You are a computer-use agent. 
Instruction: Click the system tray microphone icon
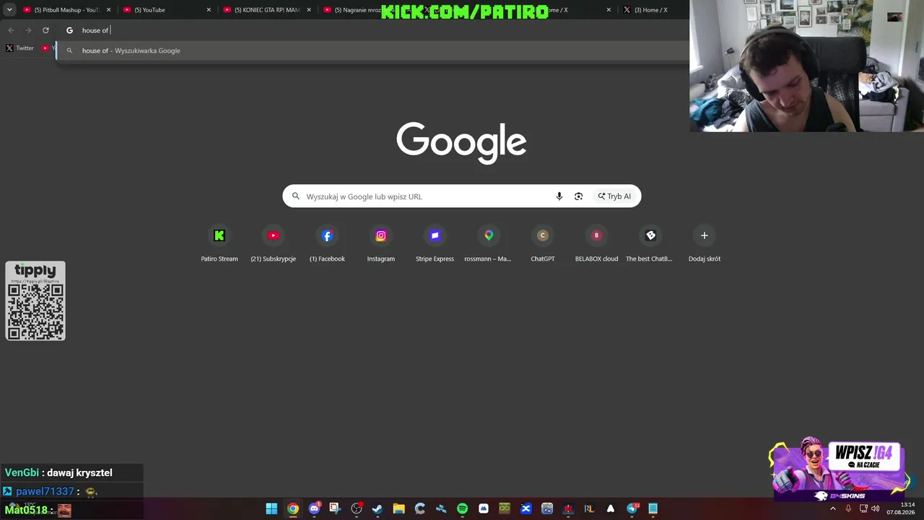pyautogui.click(x=848, y=508)
